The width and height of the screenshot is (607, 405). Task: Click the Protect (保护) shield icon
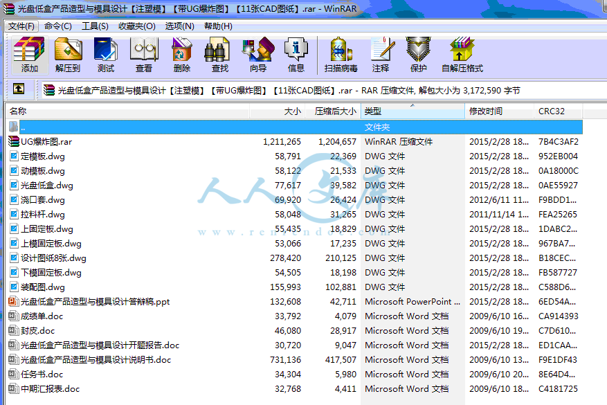point(419,55)
